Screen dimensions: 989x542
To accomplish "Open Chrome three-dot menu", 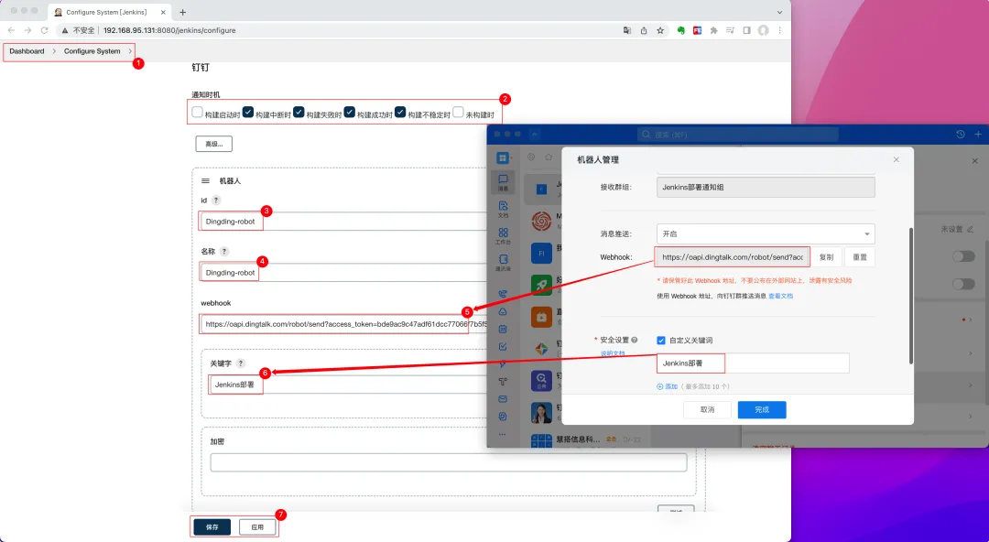I will (x=780, y=30).
